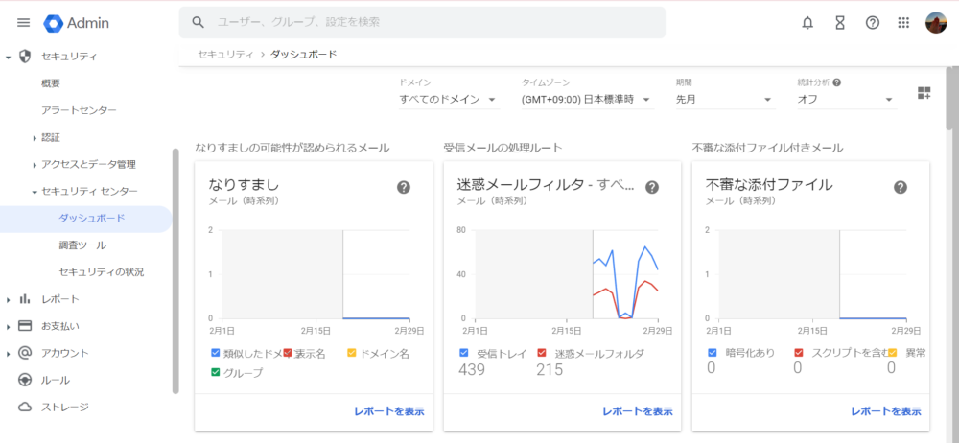Image resolution: width=959 pixels, height=443 pixels.
Task: Click help icon on なりすまし card
Action: point(403,187)
